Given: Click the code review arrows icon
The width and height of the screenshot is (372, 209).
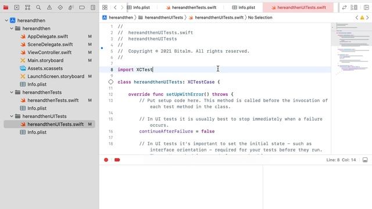Looking at the screenshot, I should [344, 8].
